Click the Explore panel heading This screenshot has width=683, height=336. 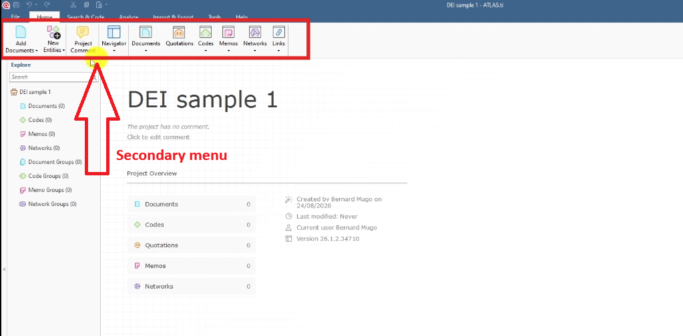[21, 65]
